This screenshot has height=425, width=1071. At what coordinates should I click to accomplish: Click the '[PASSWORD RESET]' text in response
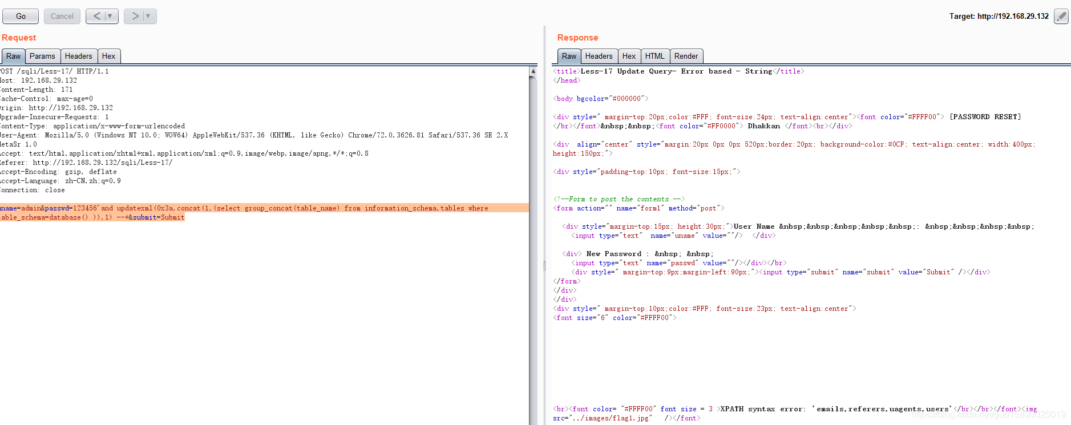click(x=985, y=117)
